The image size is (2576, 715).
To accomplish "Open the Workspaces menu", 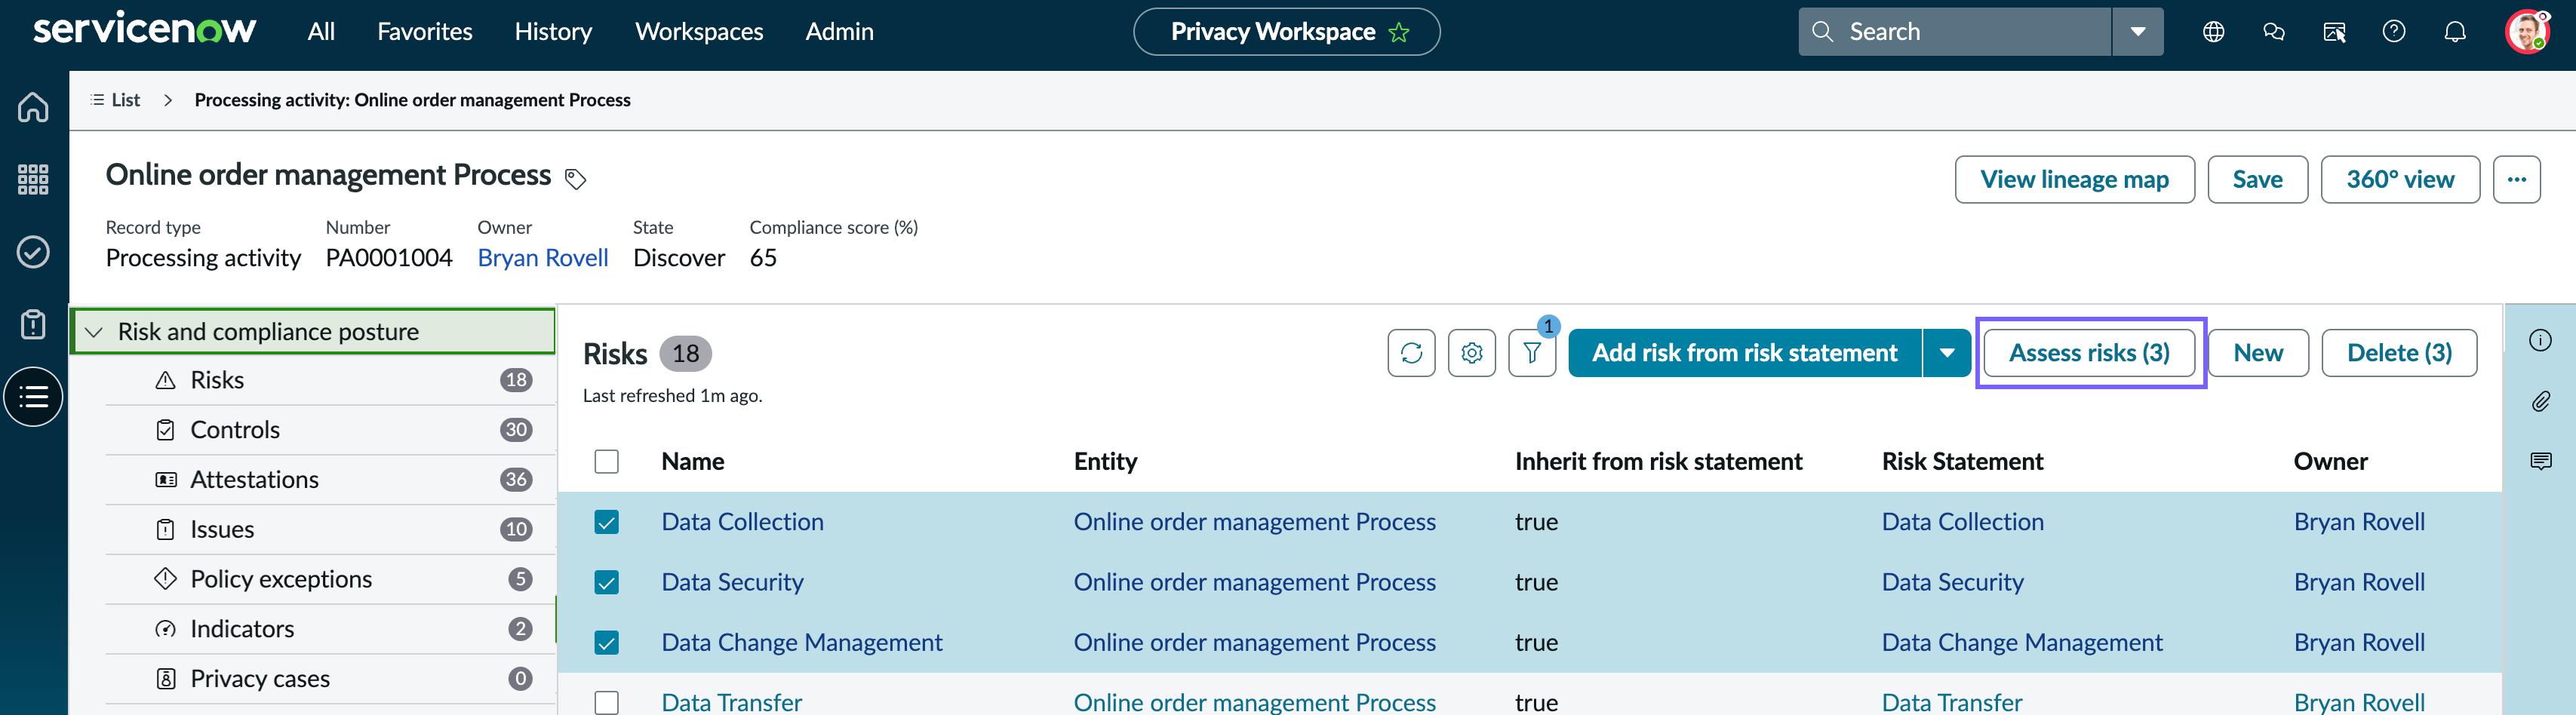I will click(x=698, y=32).
